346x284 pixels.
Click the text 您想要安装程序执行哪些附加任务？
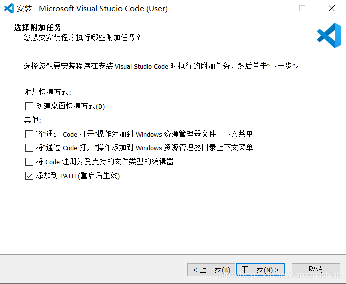(82, 38)
